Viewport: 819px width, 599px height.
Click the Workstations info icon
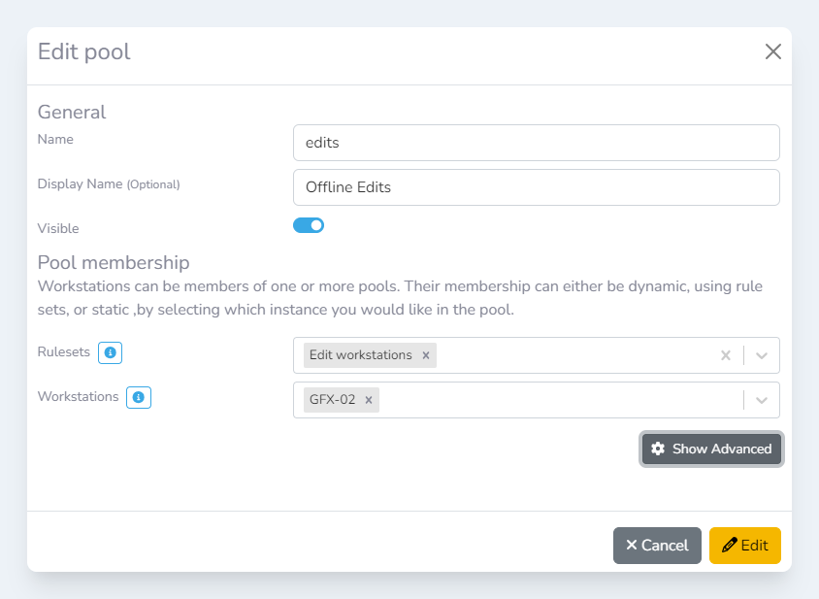tap(139, 397)
